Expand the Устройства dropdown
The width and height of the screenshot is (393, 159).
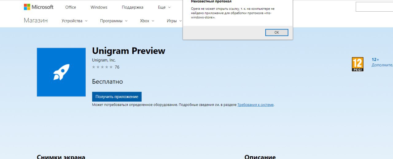pos(75,21)
